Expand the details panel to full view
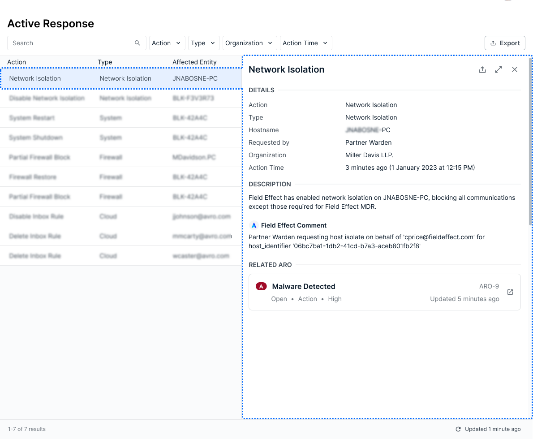The width and height of the screenshot is (533, 439). [499, 70]
